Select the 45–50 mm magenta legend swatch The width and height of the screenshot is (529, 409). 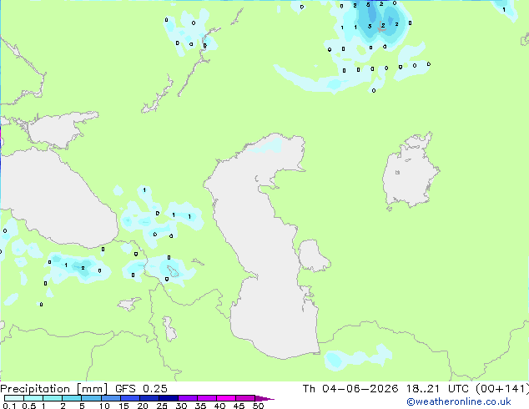pyautogui.click(x=245, y=398)
